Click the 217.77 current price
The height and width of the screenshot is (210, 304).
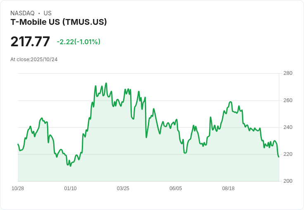point(30,41)
